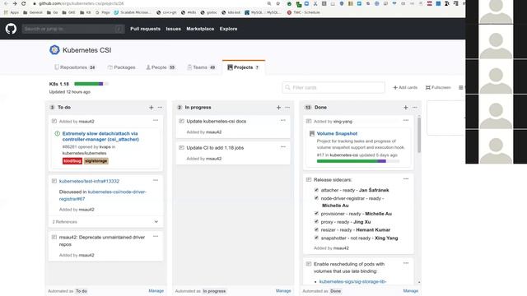Open Issues in top navigation
Viewport: 527px width, 296px height.
[x=174, y=29]
